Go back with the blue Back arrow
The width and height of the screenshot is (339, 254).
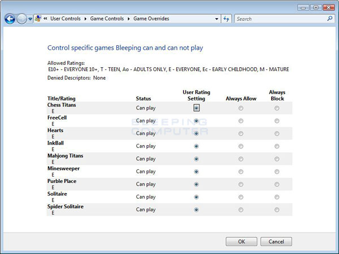click(x=10, y=19)
